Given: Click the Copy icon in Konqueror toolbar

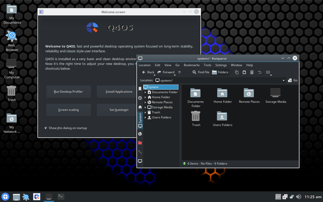Looking at the screenshot, I should (237, 72).
